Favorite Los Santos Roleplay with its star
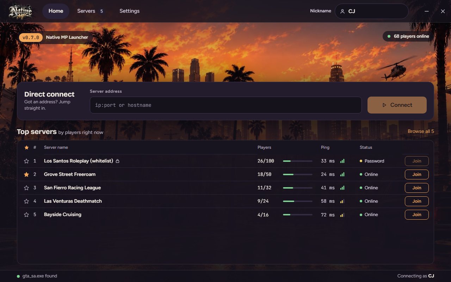This screenshot has height=282, width=451. (26, 161)
